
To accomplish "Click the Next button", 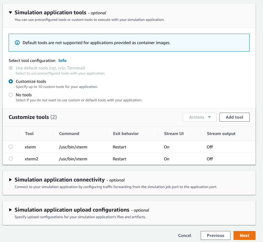I will click(x=244, y=235).
